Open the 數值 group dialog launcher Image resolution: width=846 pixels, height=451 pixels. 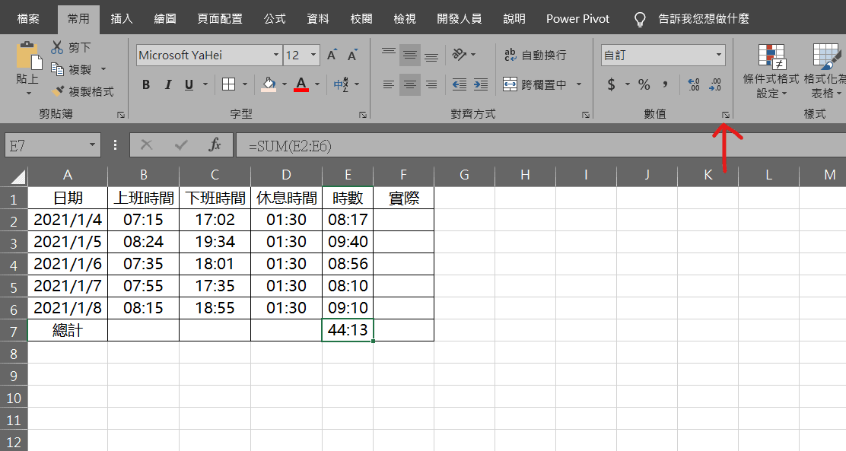[726, 113]
